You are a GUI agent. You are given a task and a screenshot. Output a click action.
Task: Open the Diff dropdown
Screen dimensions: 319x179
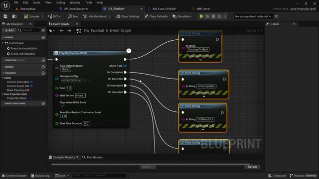tap(54, 16)
